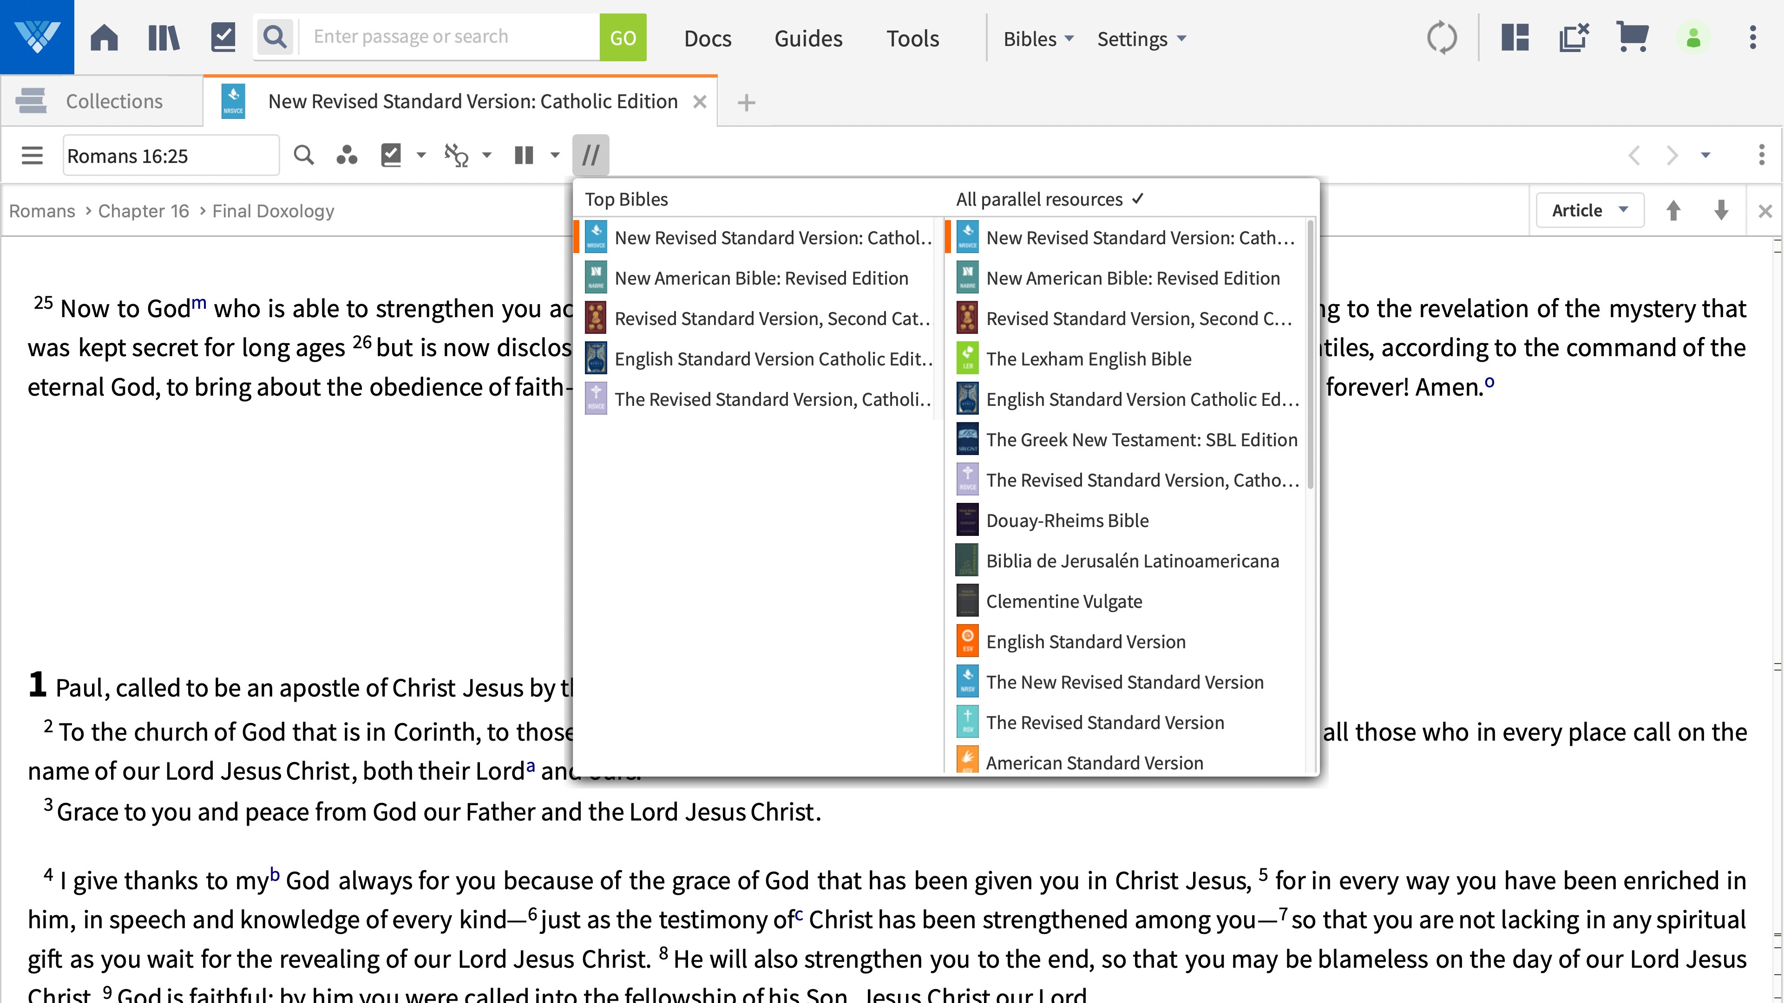Viewport: 1784px width, 1003px height.
Task: Focus the Enter passage or search field
Action: click(449, 37)
